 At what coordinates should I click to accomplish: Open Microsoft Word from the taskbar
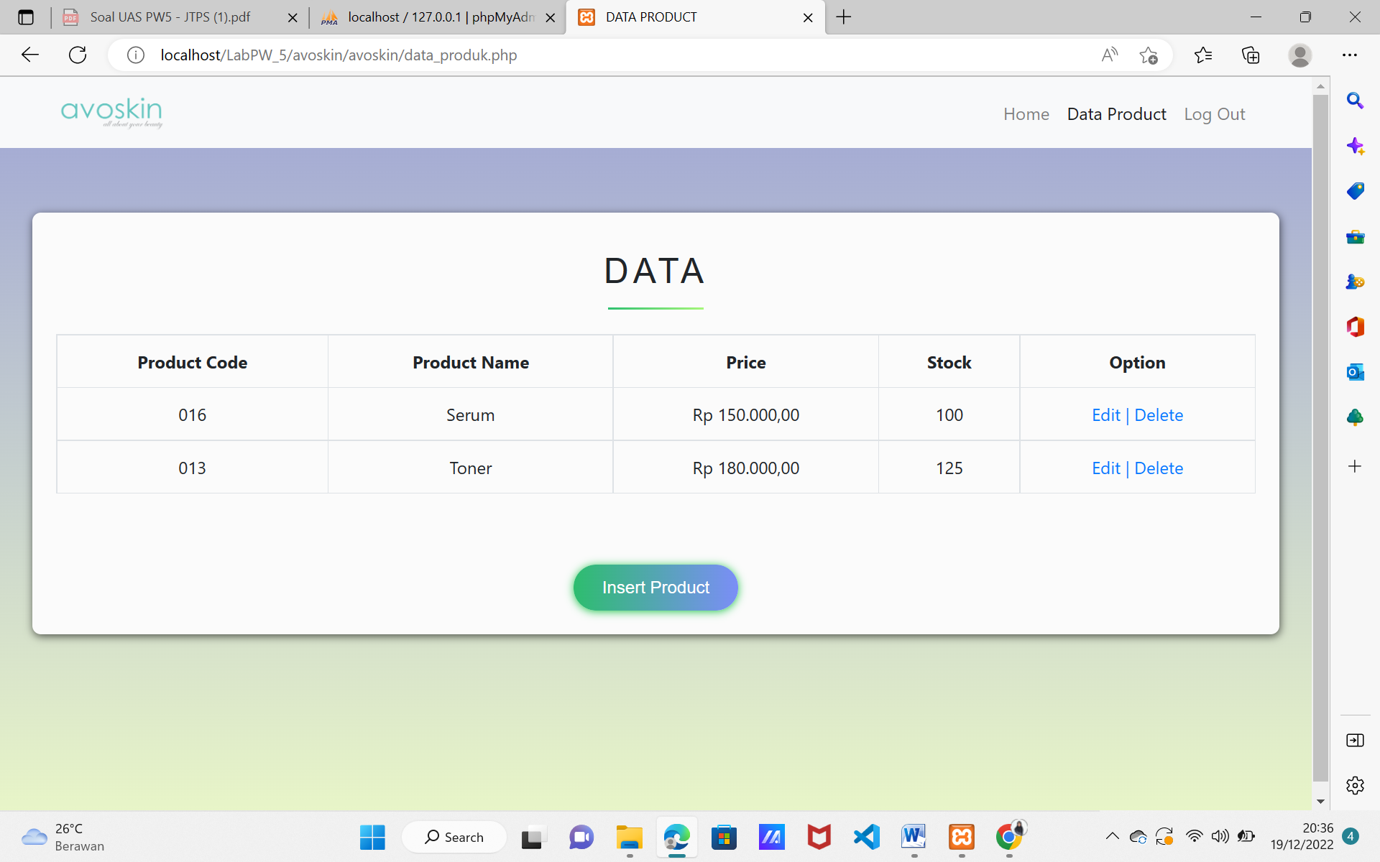[914, 836]
